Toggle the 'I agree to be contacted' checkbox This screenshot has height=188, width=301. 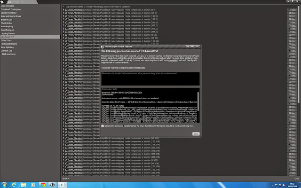coord(103,126)
